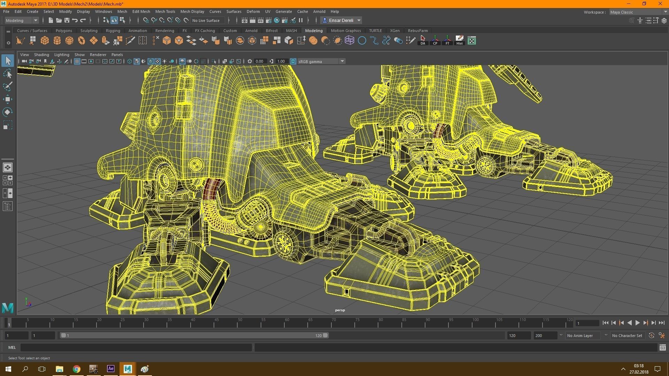Open the Mesh Tools menu
Image resolution: width=669 pixels, height=376 pixels.
coord(165,11)
